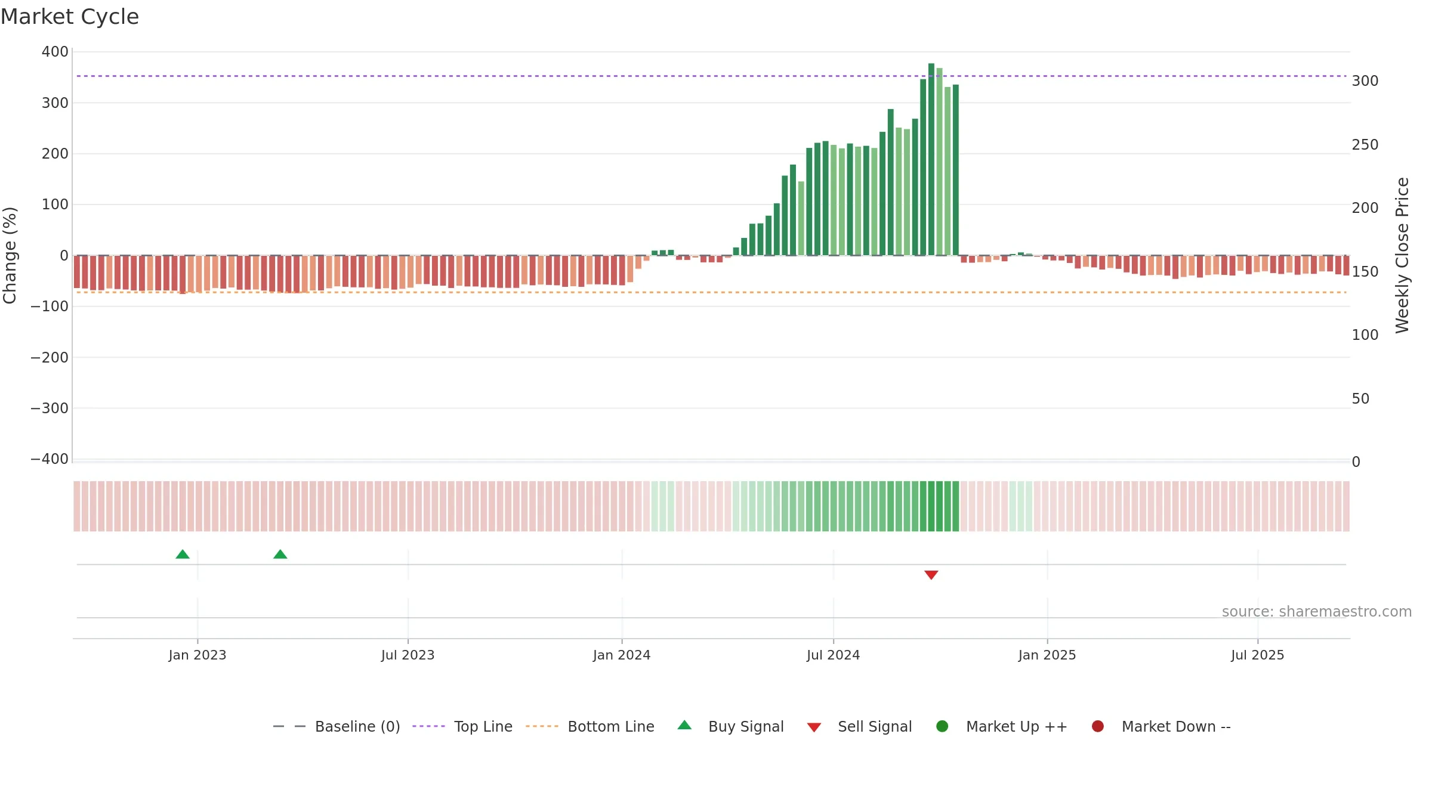Click the −200 label on the left axis
Image resolution: width=1432 pixels, height=805 pixels.
(50, 358)
